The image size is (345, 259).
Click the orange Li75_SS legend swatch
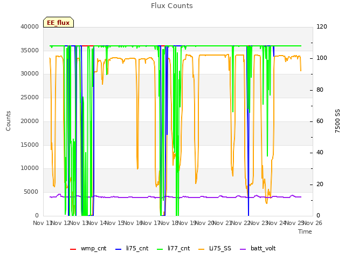pos(201,249)
